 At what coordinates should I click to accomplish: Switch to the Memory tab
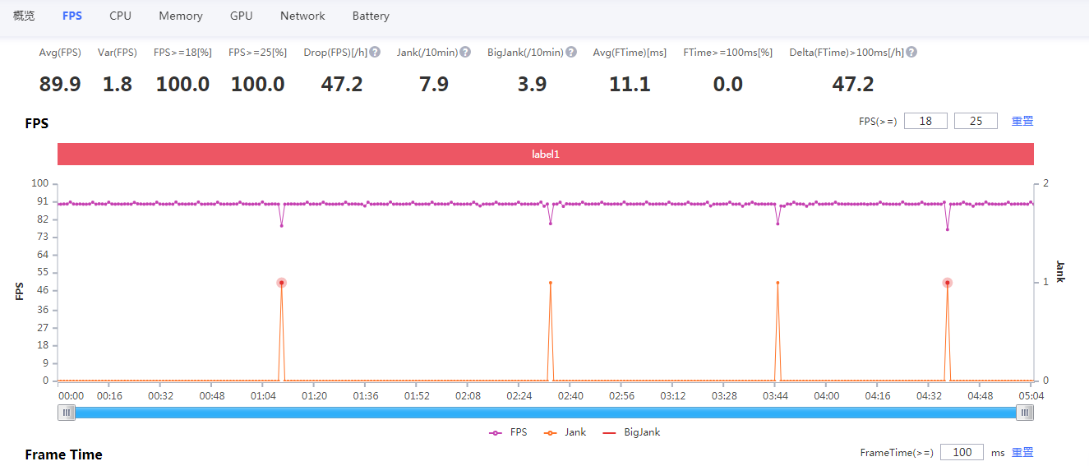click(181, 16)
